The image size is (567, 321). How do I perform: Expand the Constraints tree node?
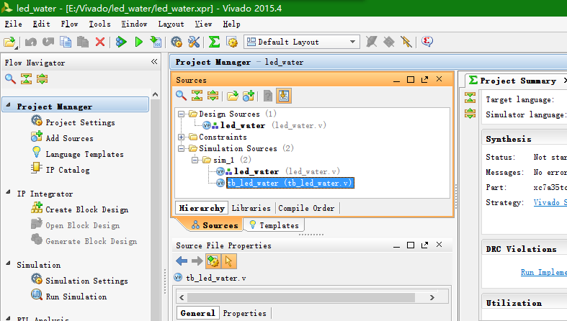pyautogui.click(x=181, y=137)
